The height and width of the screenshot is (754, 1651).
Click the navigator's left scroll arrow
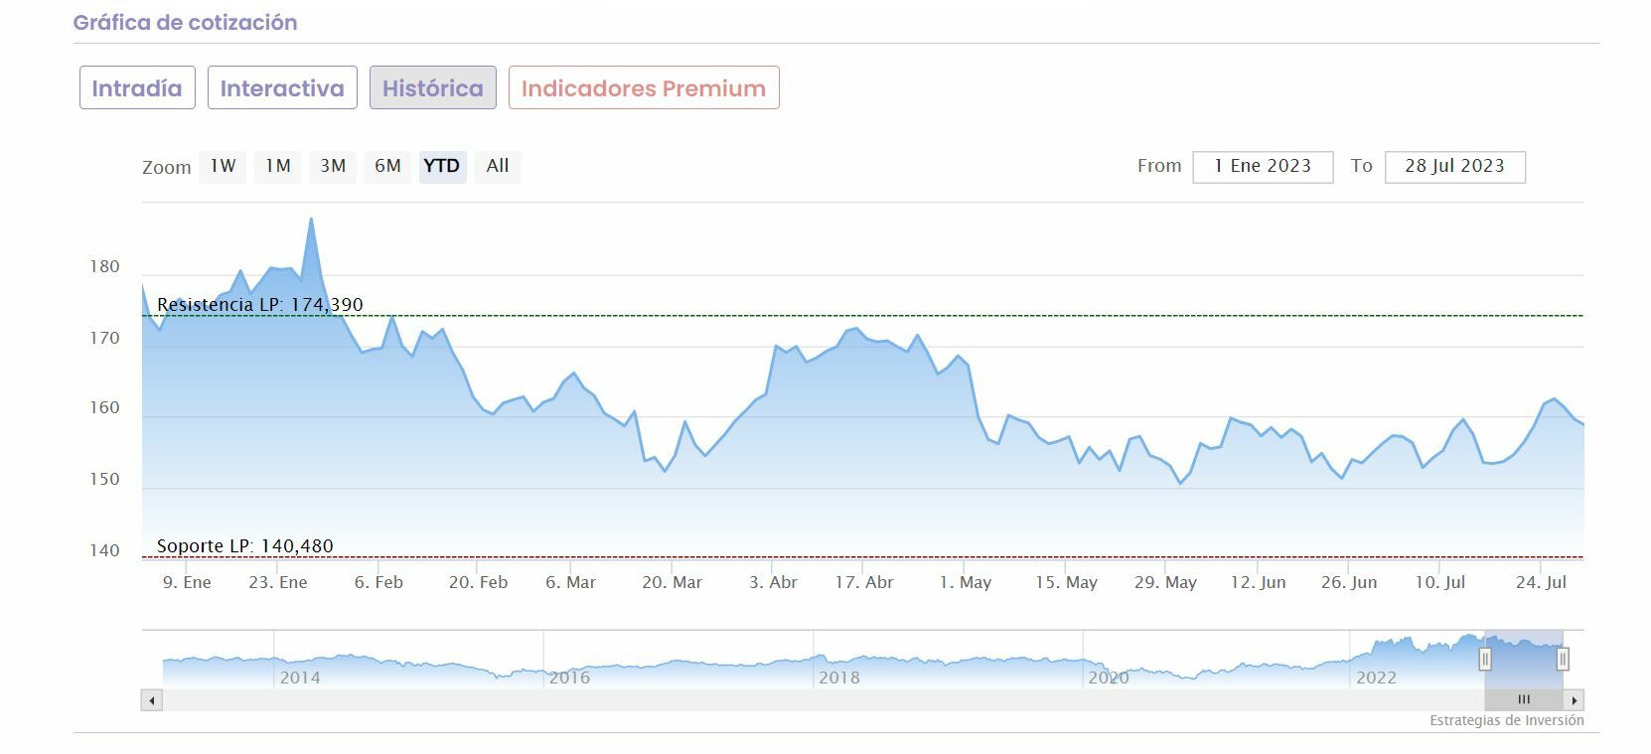152,700
